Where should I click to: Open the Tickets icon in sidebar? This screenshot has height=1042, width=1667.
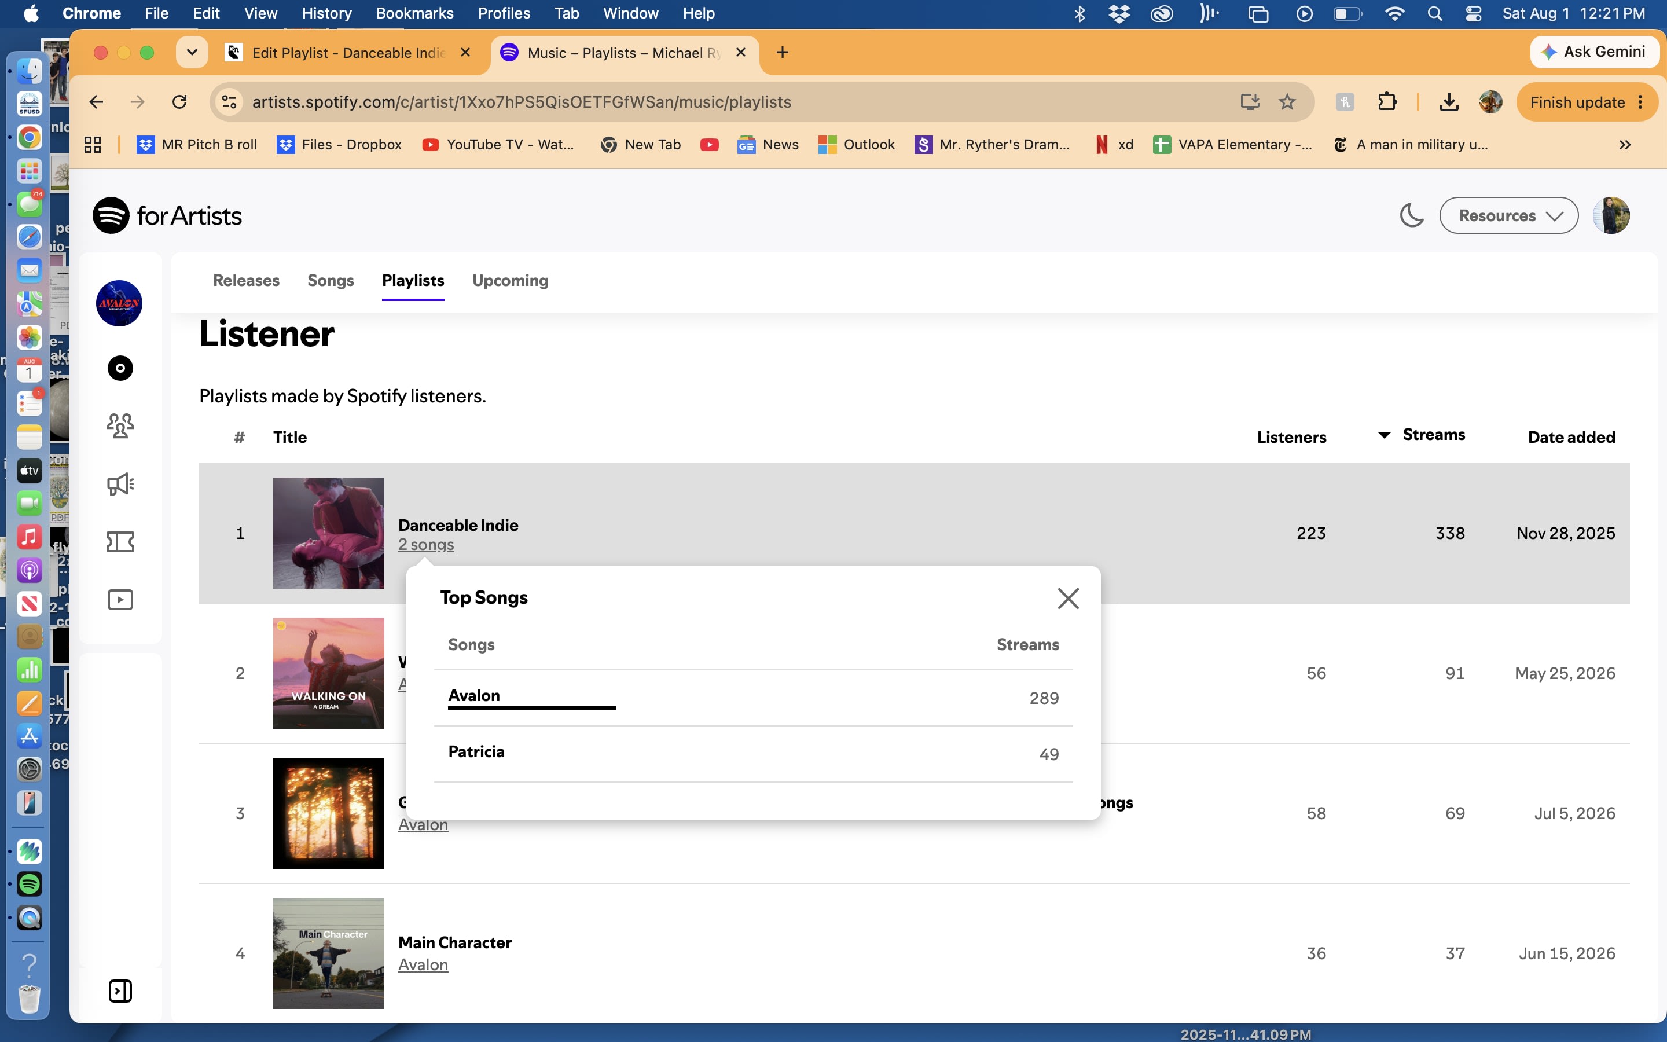point(120,542)
